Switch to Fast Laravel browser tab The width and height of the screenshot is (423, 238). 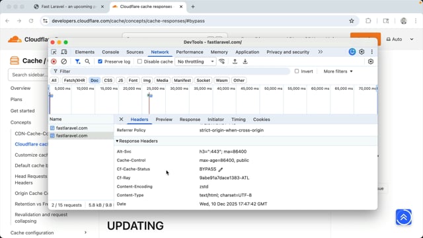[69, 7]
